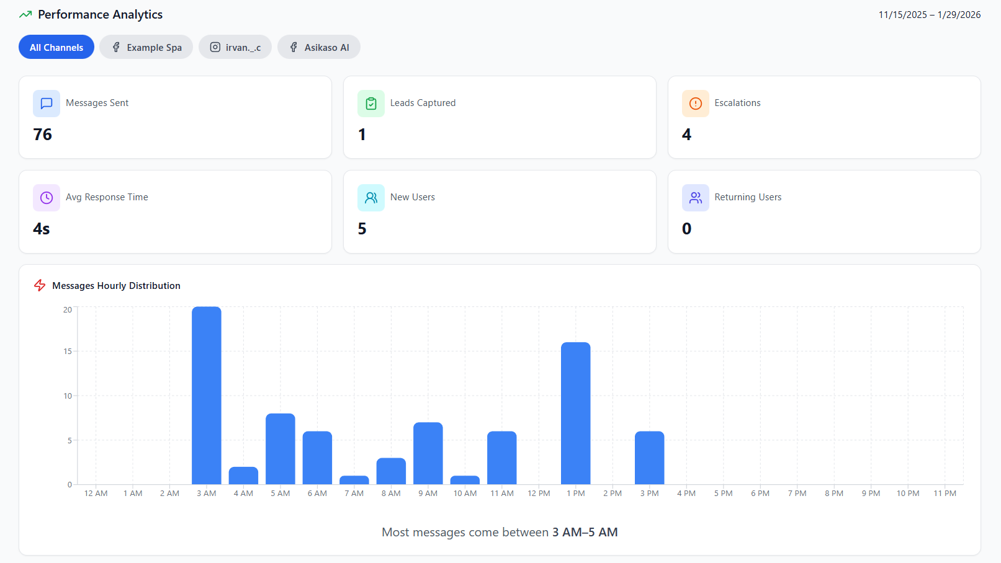This screenshot has height=563, width=1001.
Task: Click the Messages Sent value 76
Action: coord(43,135)
